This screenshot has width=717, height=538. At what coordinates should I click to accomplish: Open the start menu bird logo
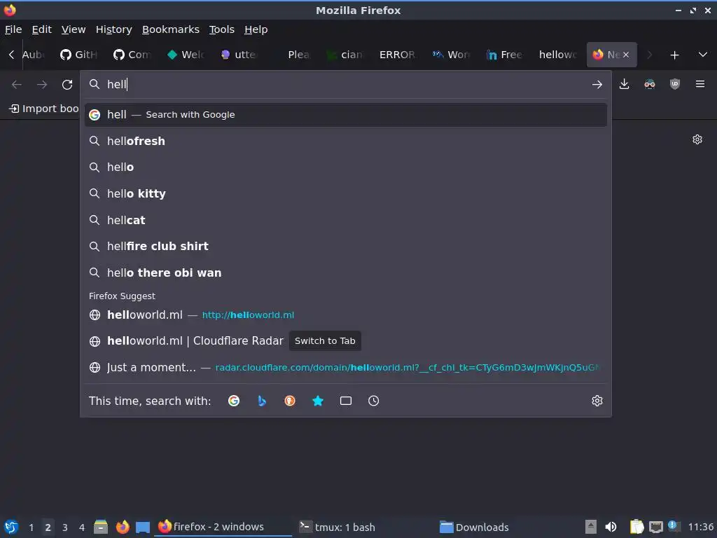(11, 527)
